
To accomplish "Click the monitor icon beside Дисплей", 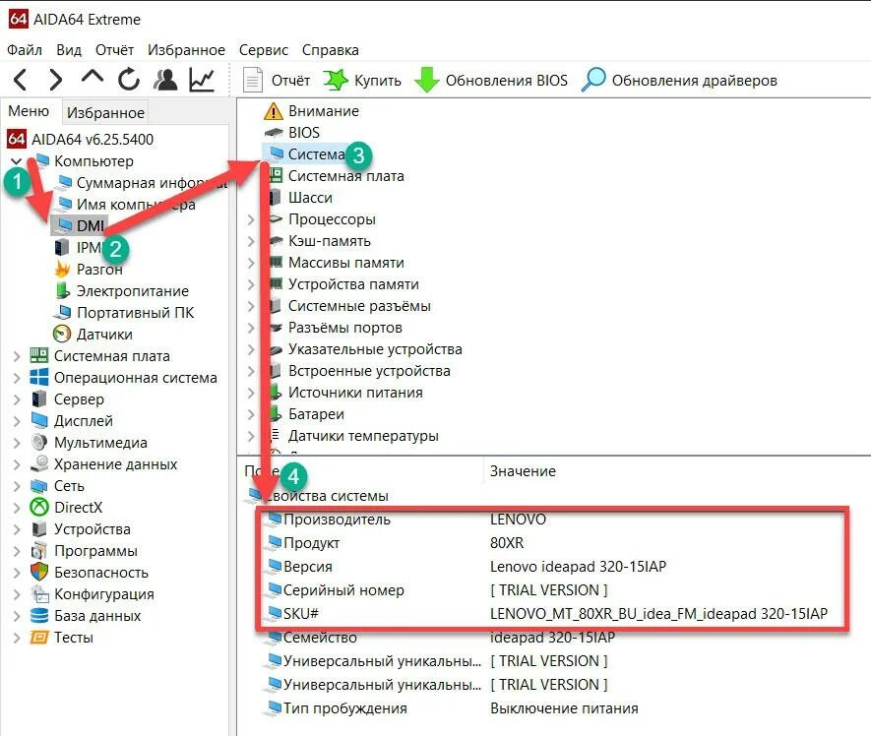I will 39,420.
